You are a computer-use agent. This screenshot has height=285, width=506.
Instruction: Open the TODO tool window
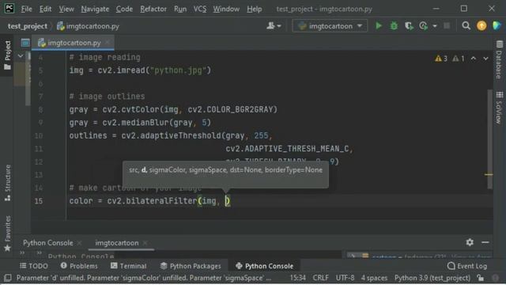(x=34, y=266)
